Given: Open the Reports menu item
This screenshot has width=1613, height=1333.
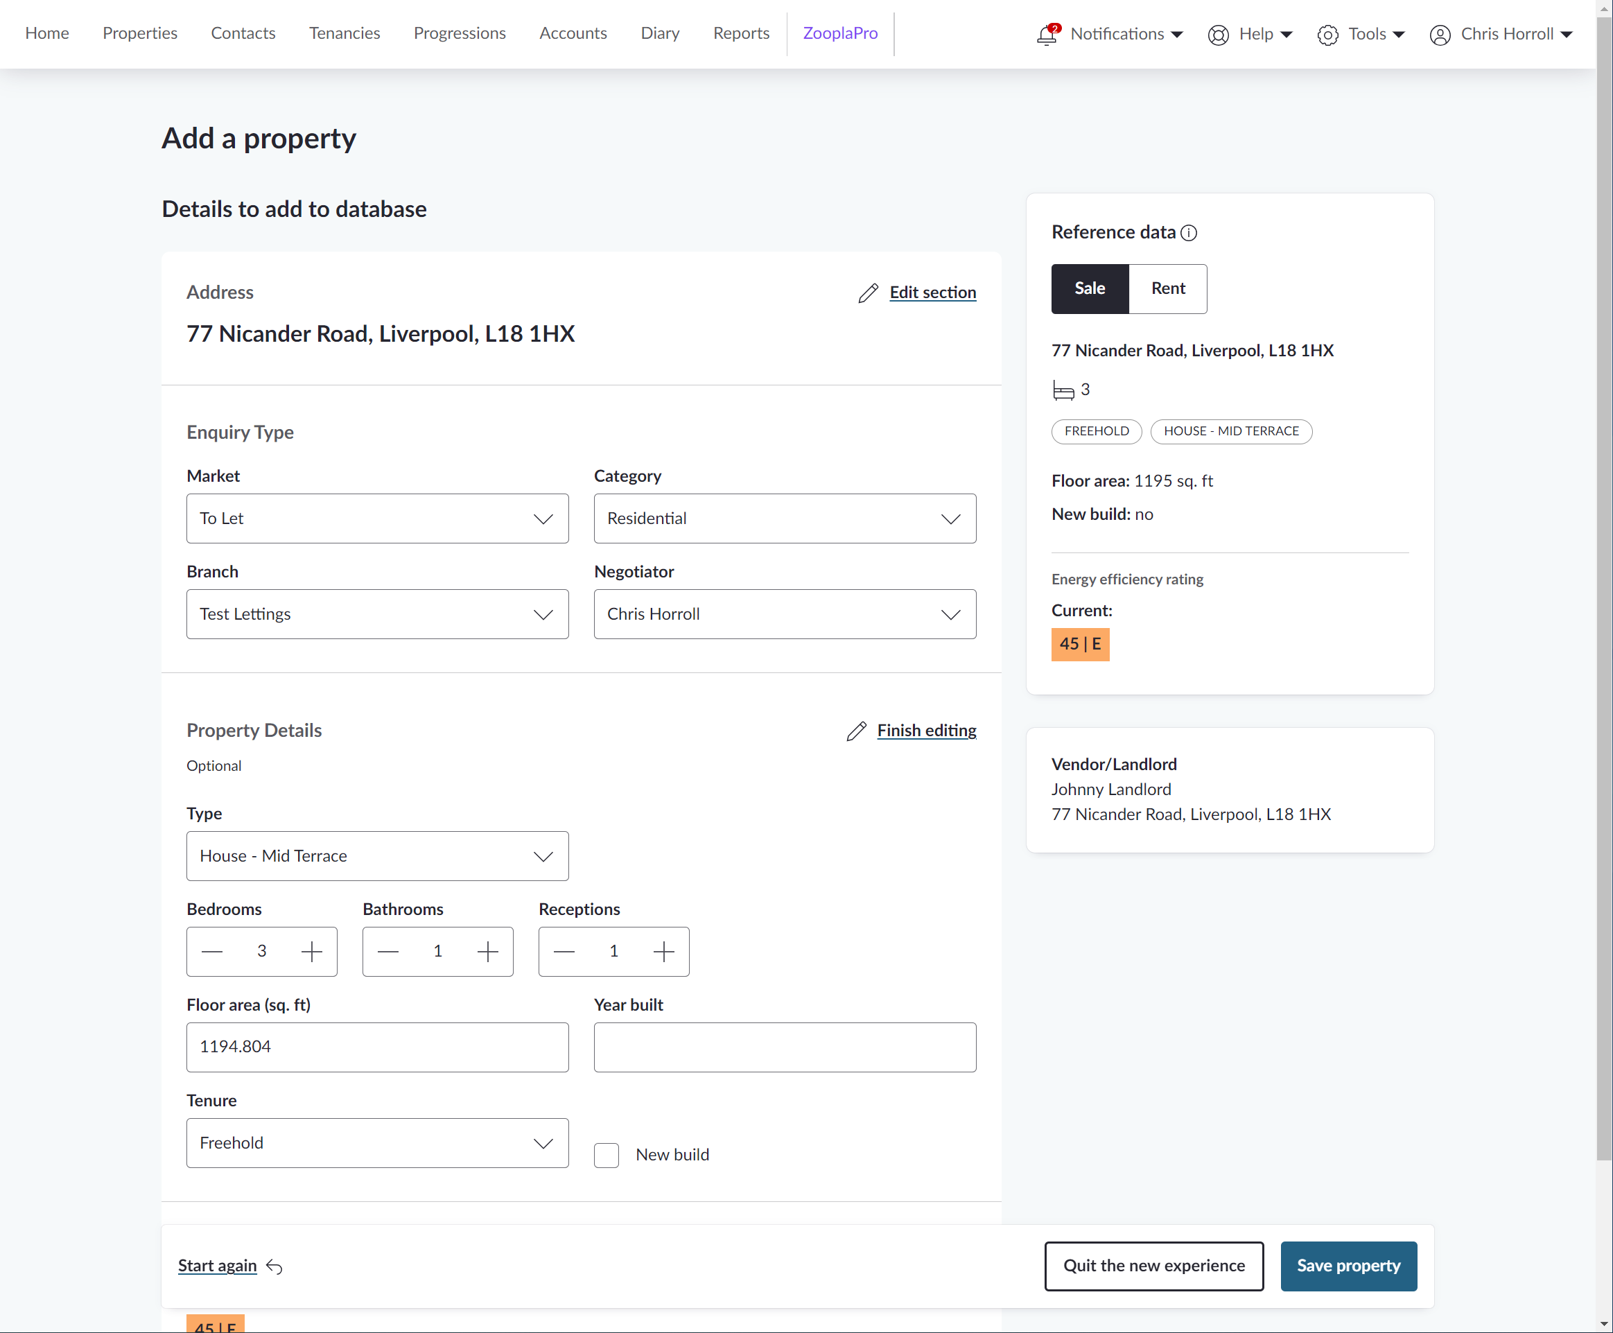Looking at the screenshot, I should pos(741,33).
